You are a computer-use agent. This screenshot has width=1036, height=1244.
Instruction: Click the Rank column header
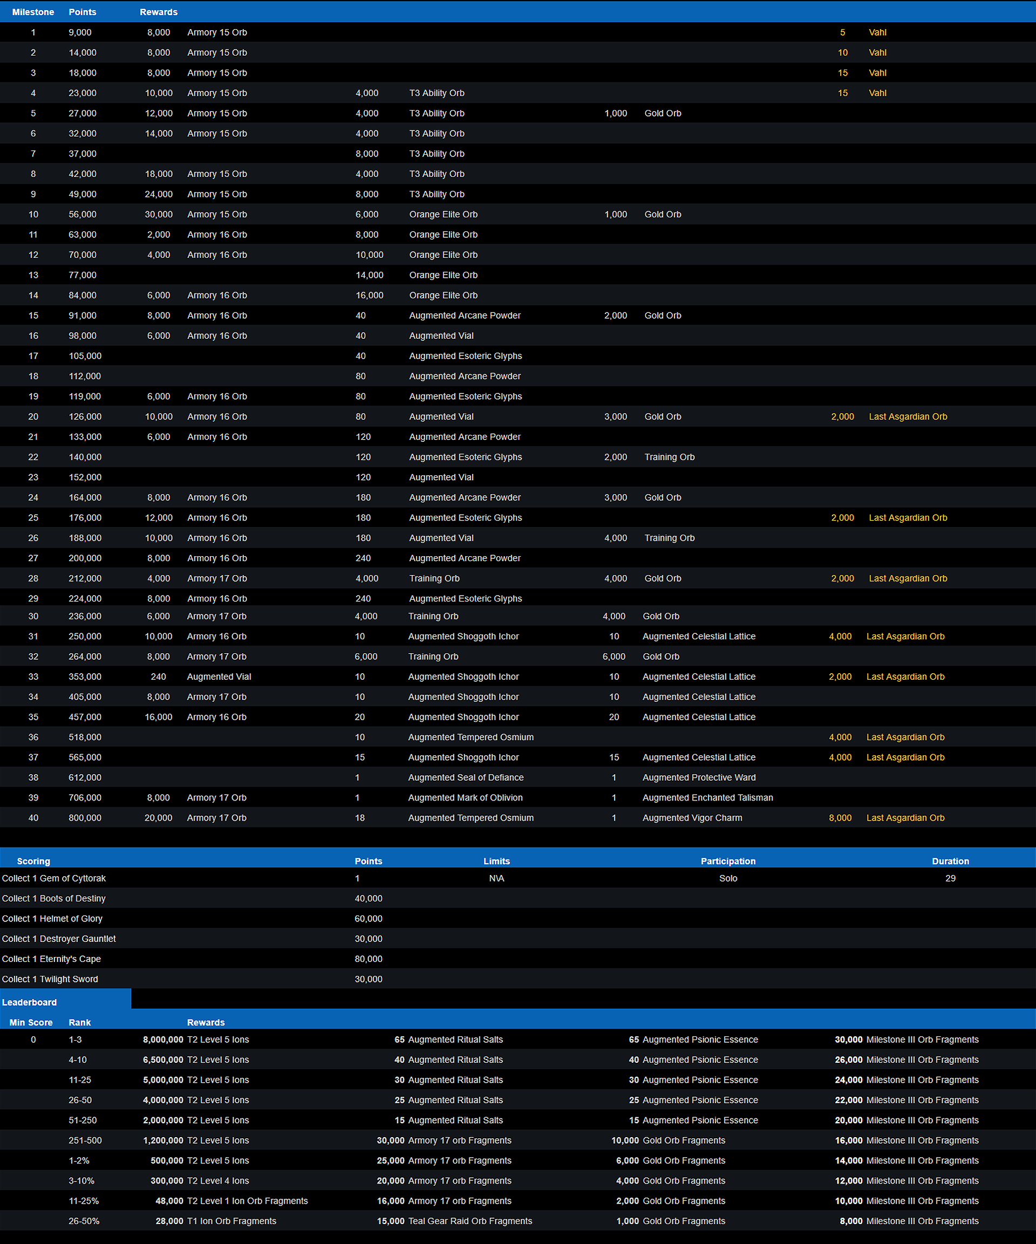(x=79, y=1022)
